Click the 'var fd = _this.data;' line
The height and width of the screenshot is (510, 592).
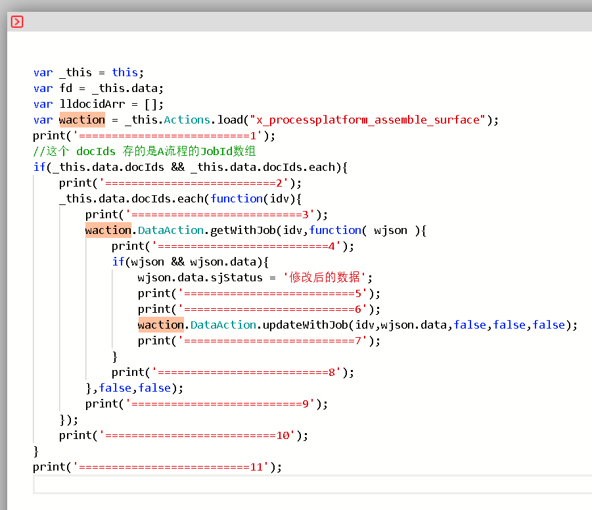click(x=98, y=88)
